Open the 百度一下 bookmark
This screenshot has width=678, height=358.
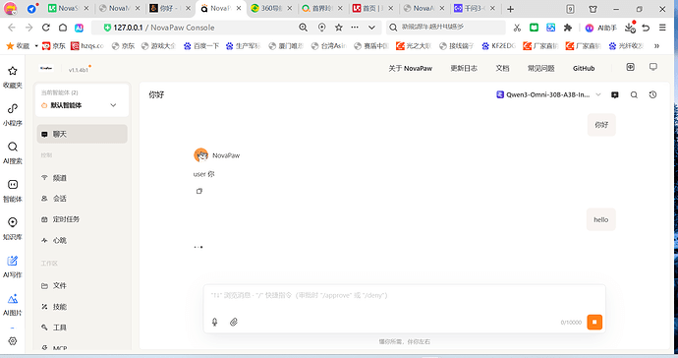pyautogui.click(x=201, y=46)
